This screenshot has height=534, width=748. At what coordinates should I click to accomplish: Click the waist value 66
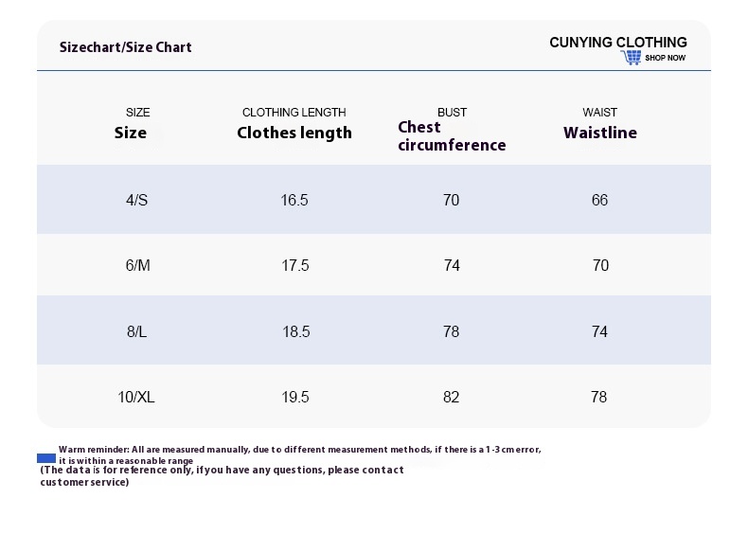click(599, 200)
